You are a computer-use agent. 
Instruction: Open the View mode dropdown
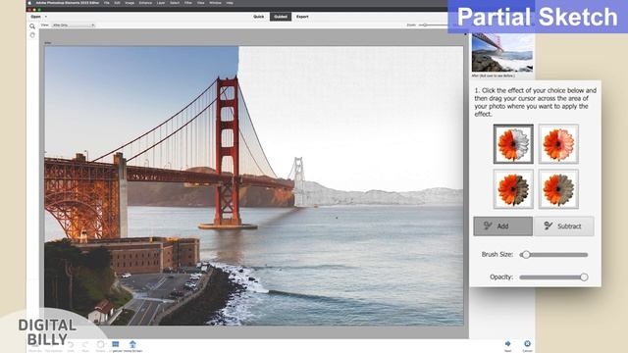click(x=74, y=25)
